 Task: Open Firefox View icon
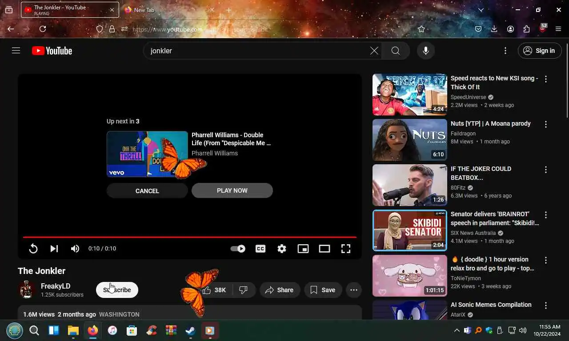[x=9, y=10]
